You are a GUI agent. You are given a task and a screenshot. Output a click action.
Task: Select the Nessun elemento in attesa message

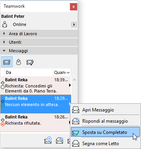36,104
